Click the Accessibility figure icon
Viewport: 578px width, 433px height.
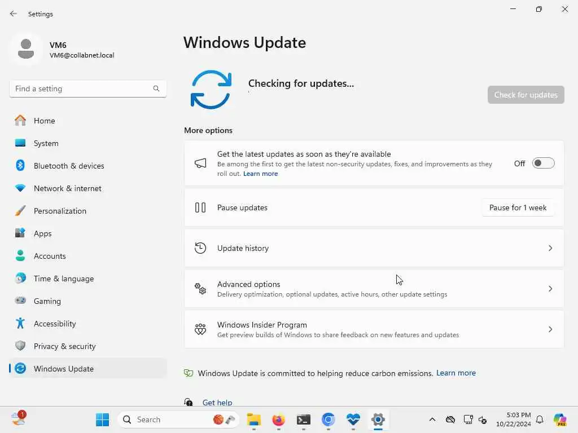[20, 323]
